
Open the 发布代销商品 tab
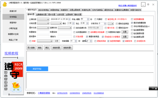tap(97, 10)
